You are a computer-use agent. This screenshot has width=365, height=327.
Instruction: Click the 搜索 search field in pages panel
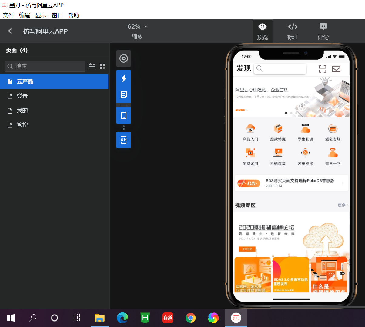point(45,66)
